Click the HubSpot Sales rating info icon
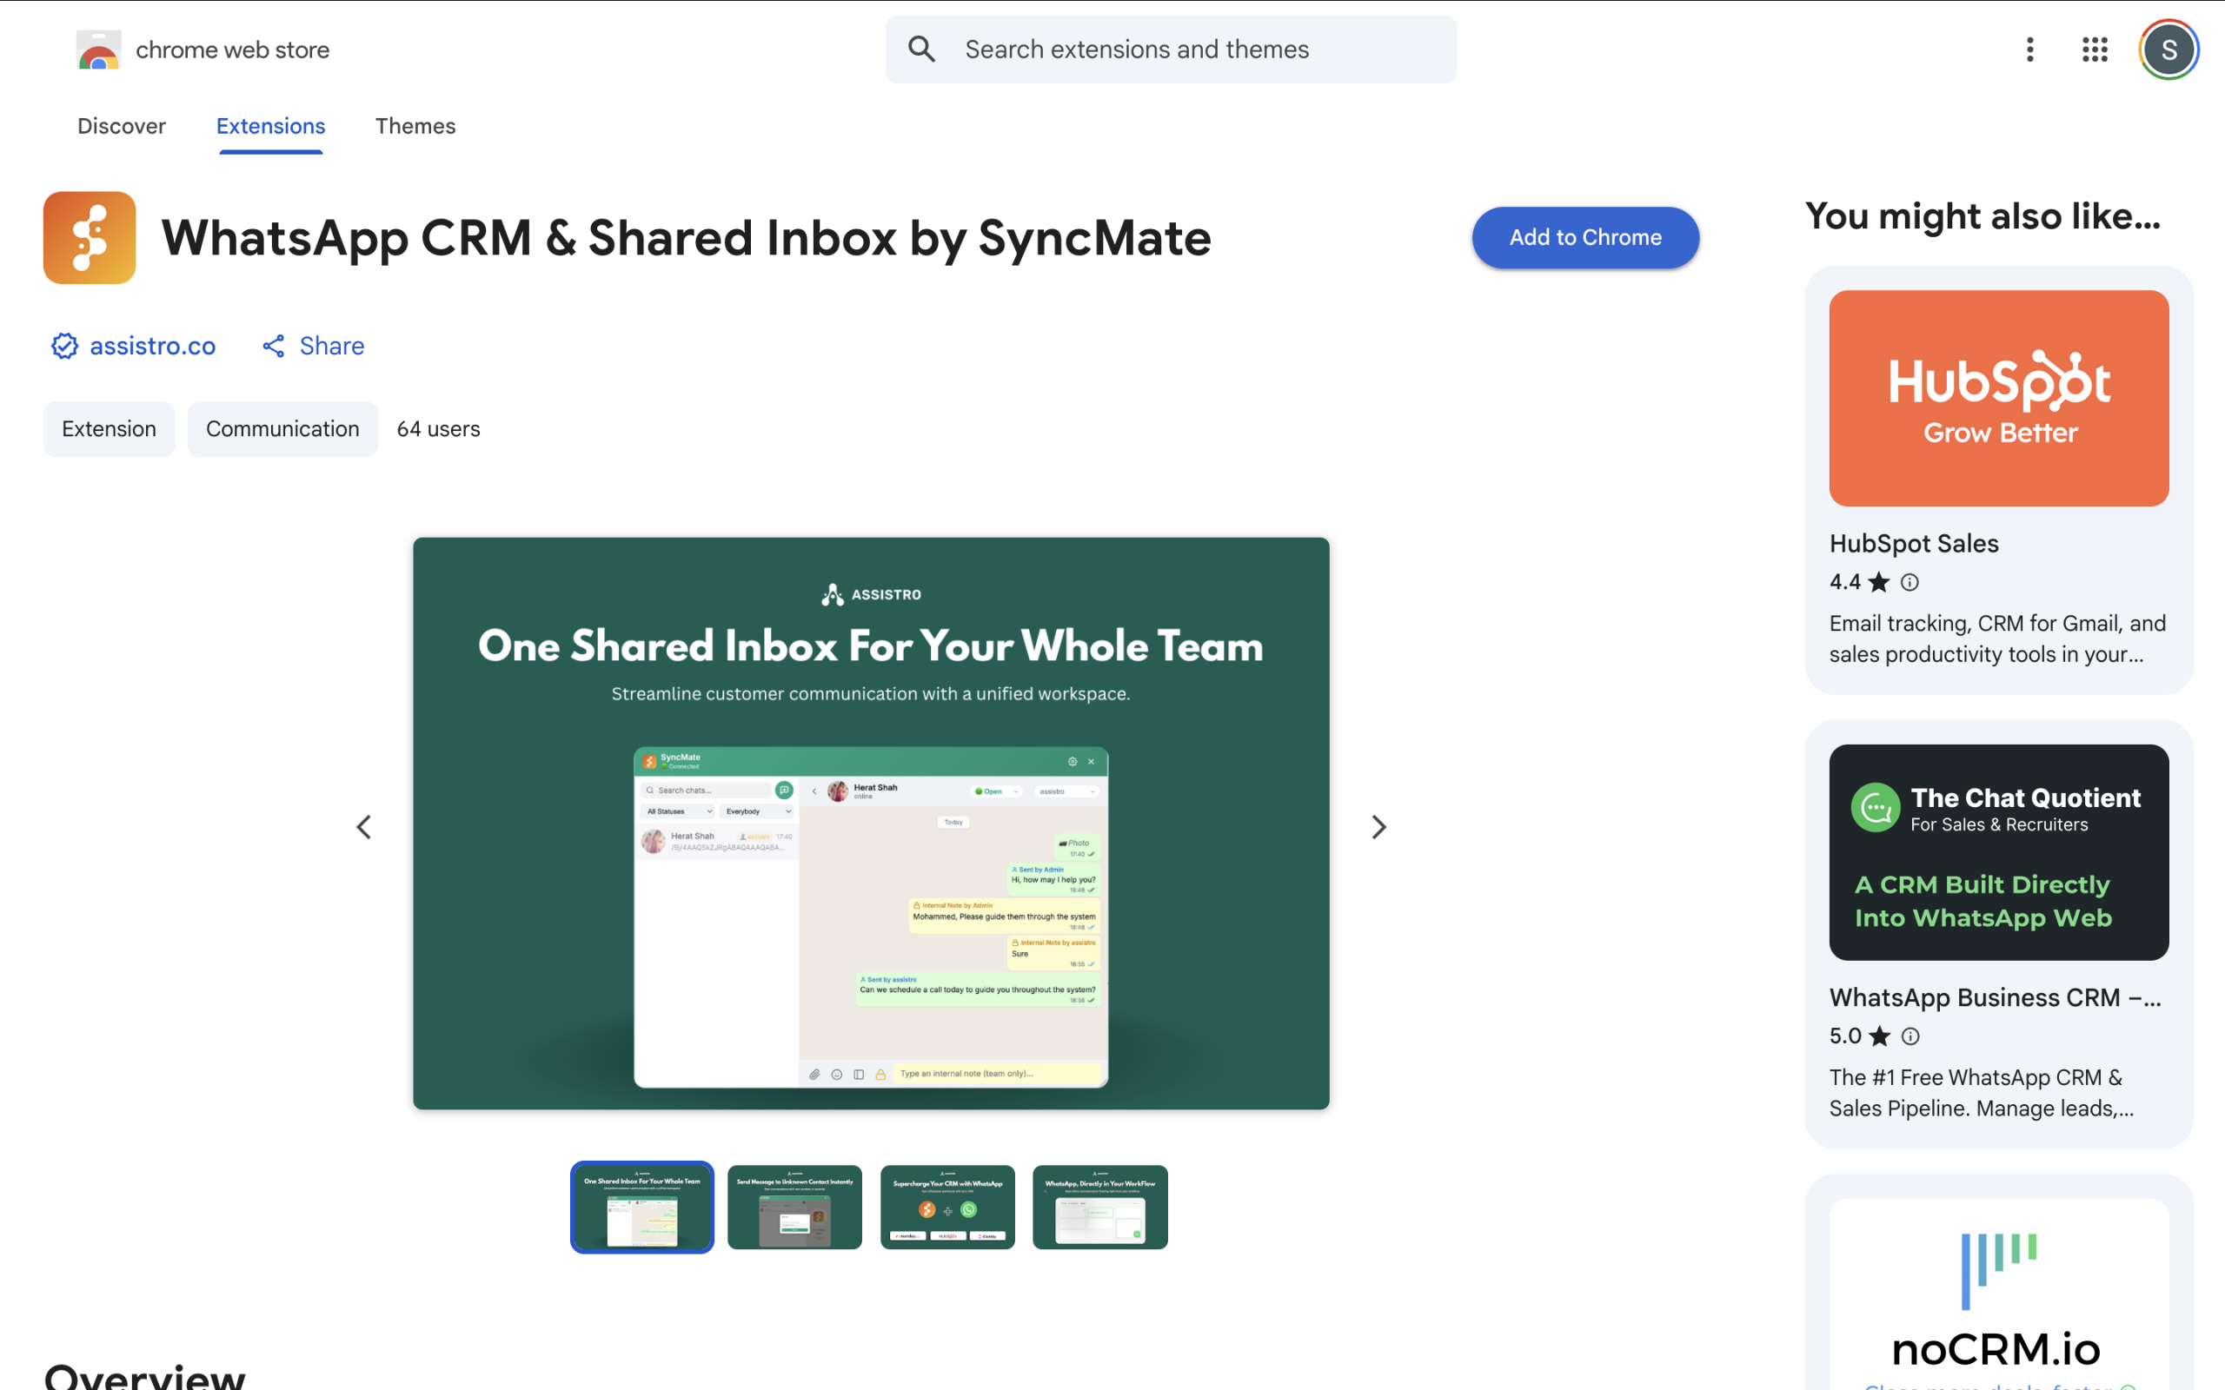This screenshot has width=2225, height=1390. (x=1910, y=582)
